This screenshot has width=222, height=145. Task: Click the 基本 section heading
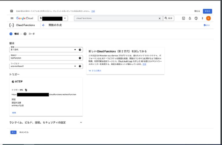coord(12,43)
